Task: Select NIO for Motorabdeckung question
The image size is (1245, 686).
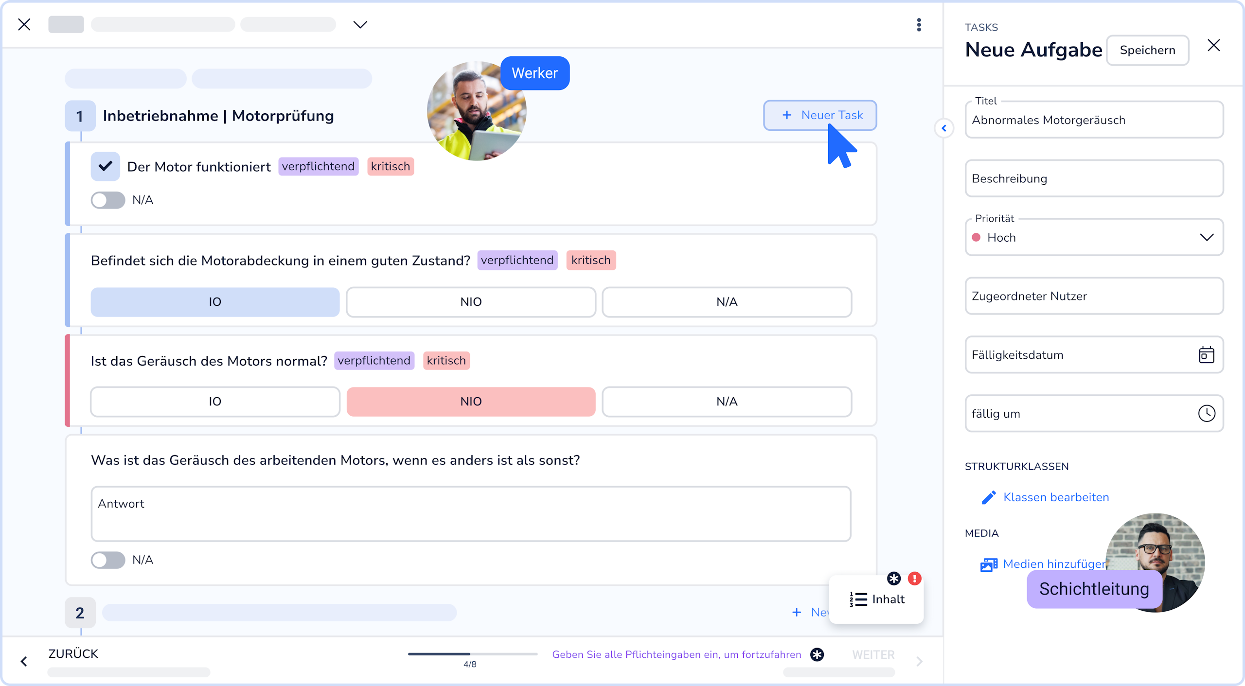Action: click(470, 302)
